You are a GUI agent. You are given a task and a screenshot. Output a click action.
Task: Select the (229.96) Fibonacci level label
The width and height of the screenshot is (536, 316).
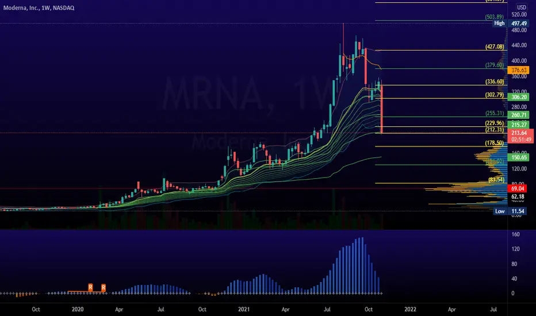coord(494,123)
